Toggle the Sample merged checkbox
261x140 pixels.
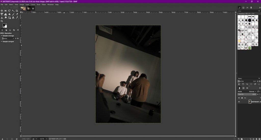(x=7, y=41)
